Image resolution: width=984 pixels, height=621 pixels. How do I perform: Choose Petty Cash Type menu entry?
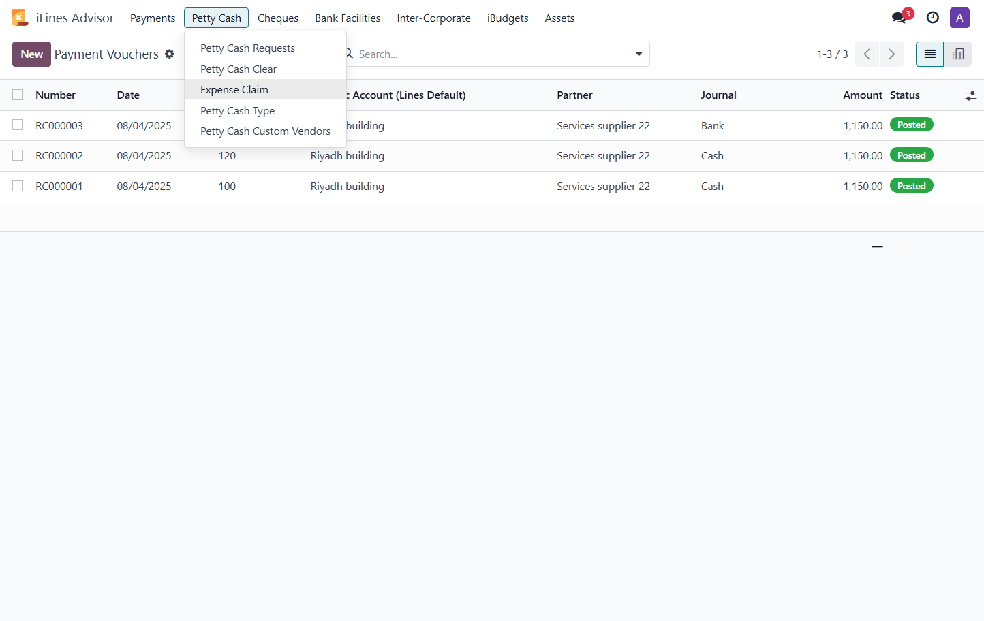(x=265, y=110)
